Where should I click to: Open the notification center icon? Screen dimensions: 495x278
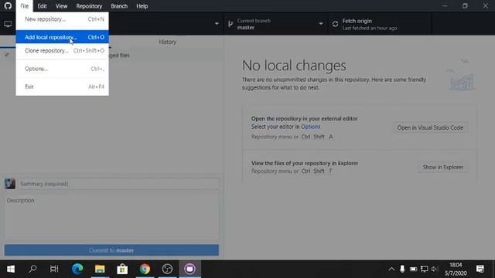[x=480, y=269]
